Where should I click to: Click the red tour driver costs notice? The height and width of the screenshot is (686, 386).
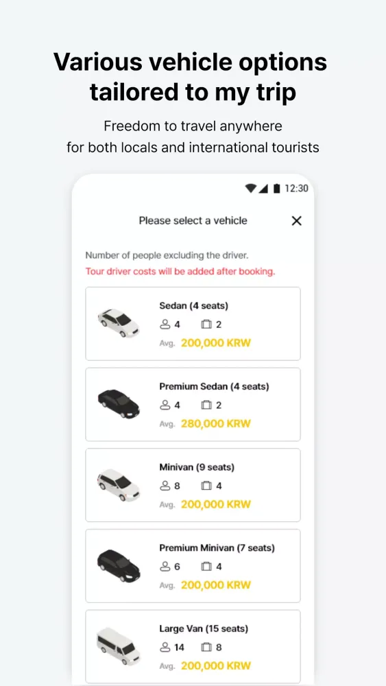pos(180,271)
